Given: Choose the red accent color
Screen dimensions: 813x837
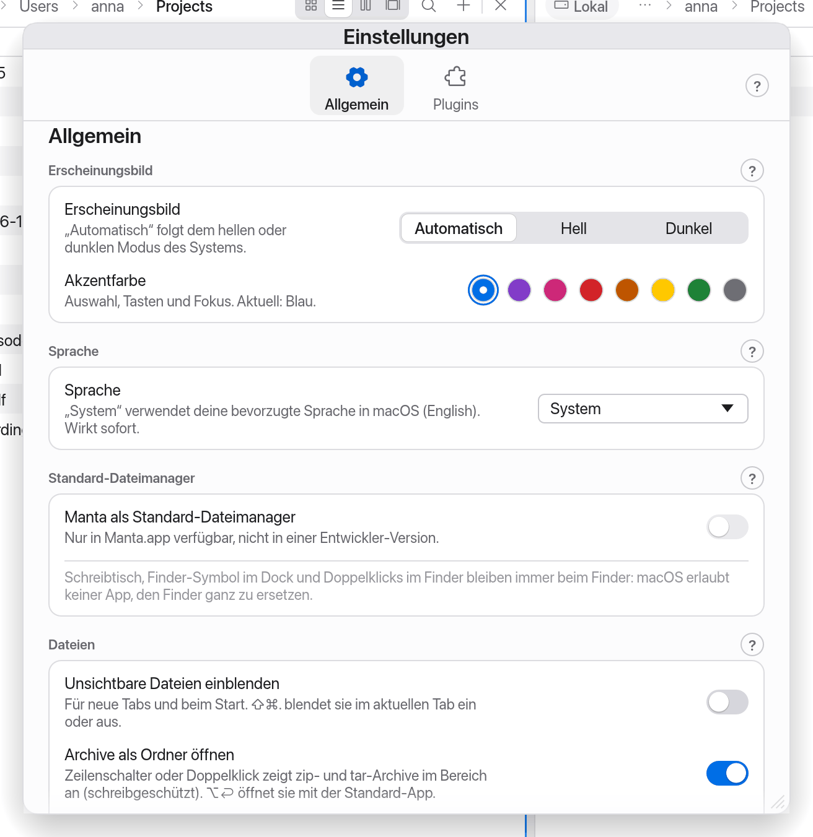Looking at the screenshot, I should (591, 290).
